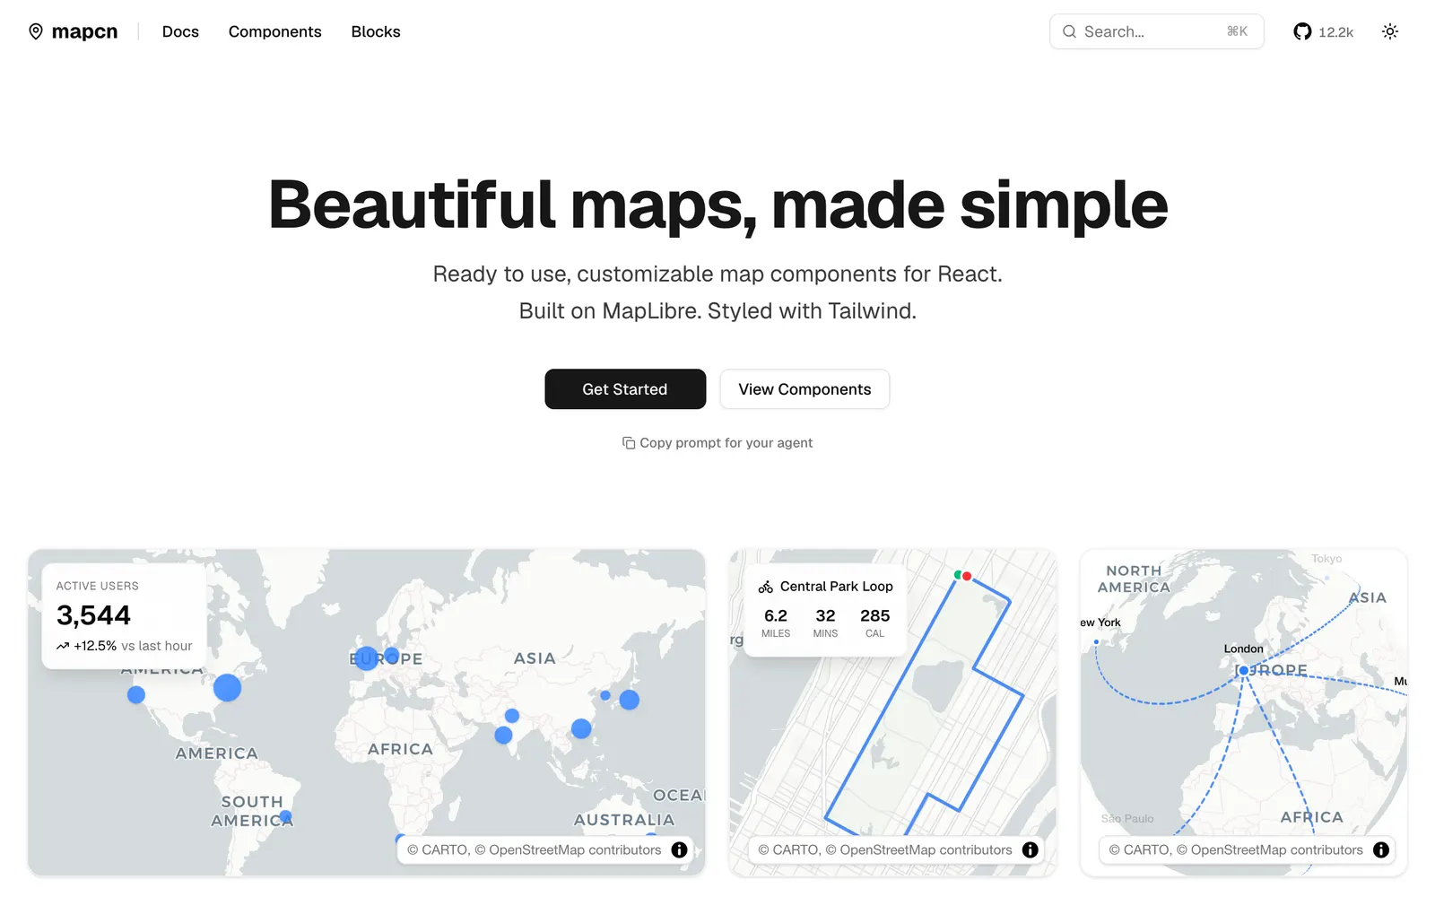The width and height of the screenshot is (1435, 897).
Task: Open the mapcn home link
Action: coord(73,31)
